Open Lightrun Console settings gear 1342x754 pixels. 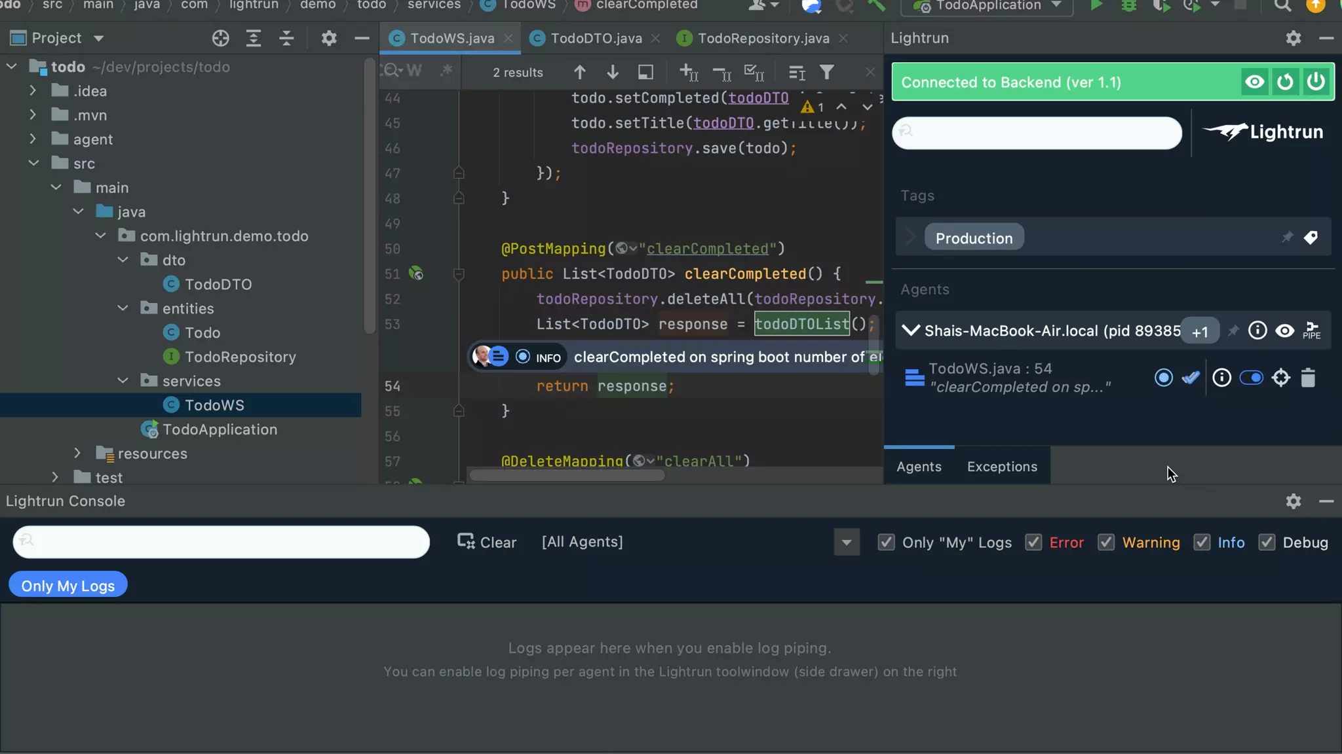1294,501
